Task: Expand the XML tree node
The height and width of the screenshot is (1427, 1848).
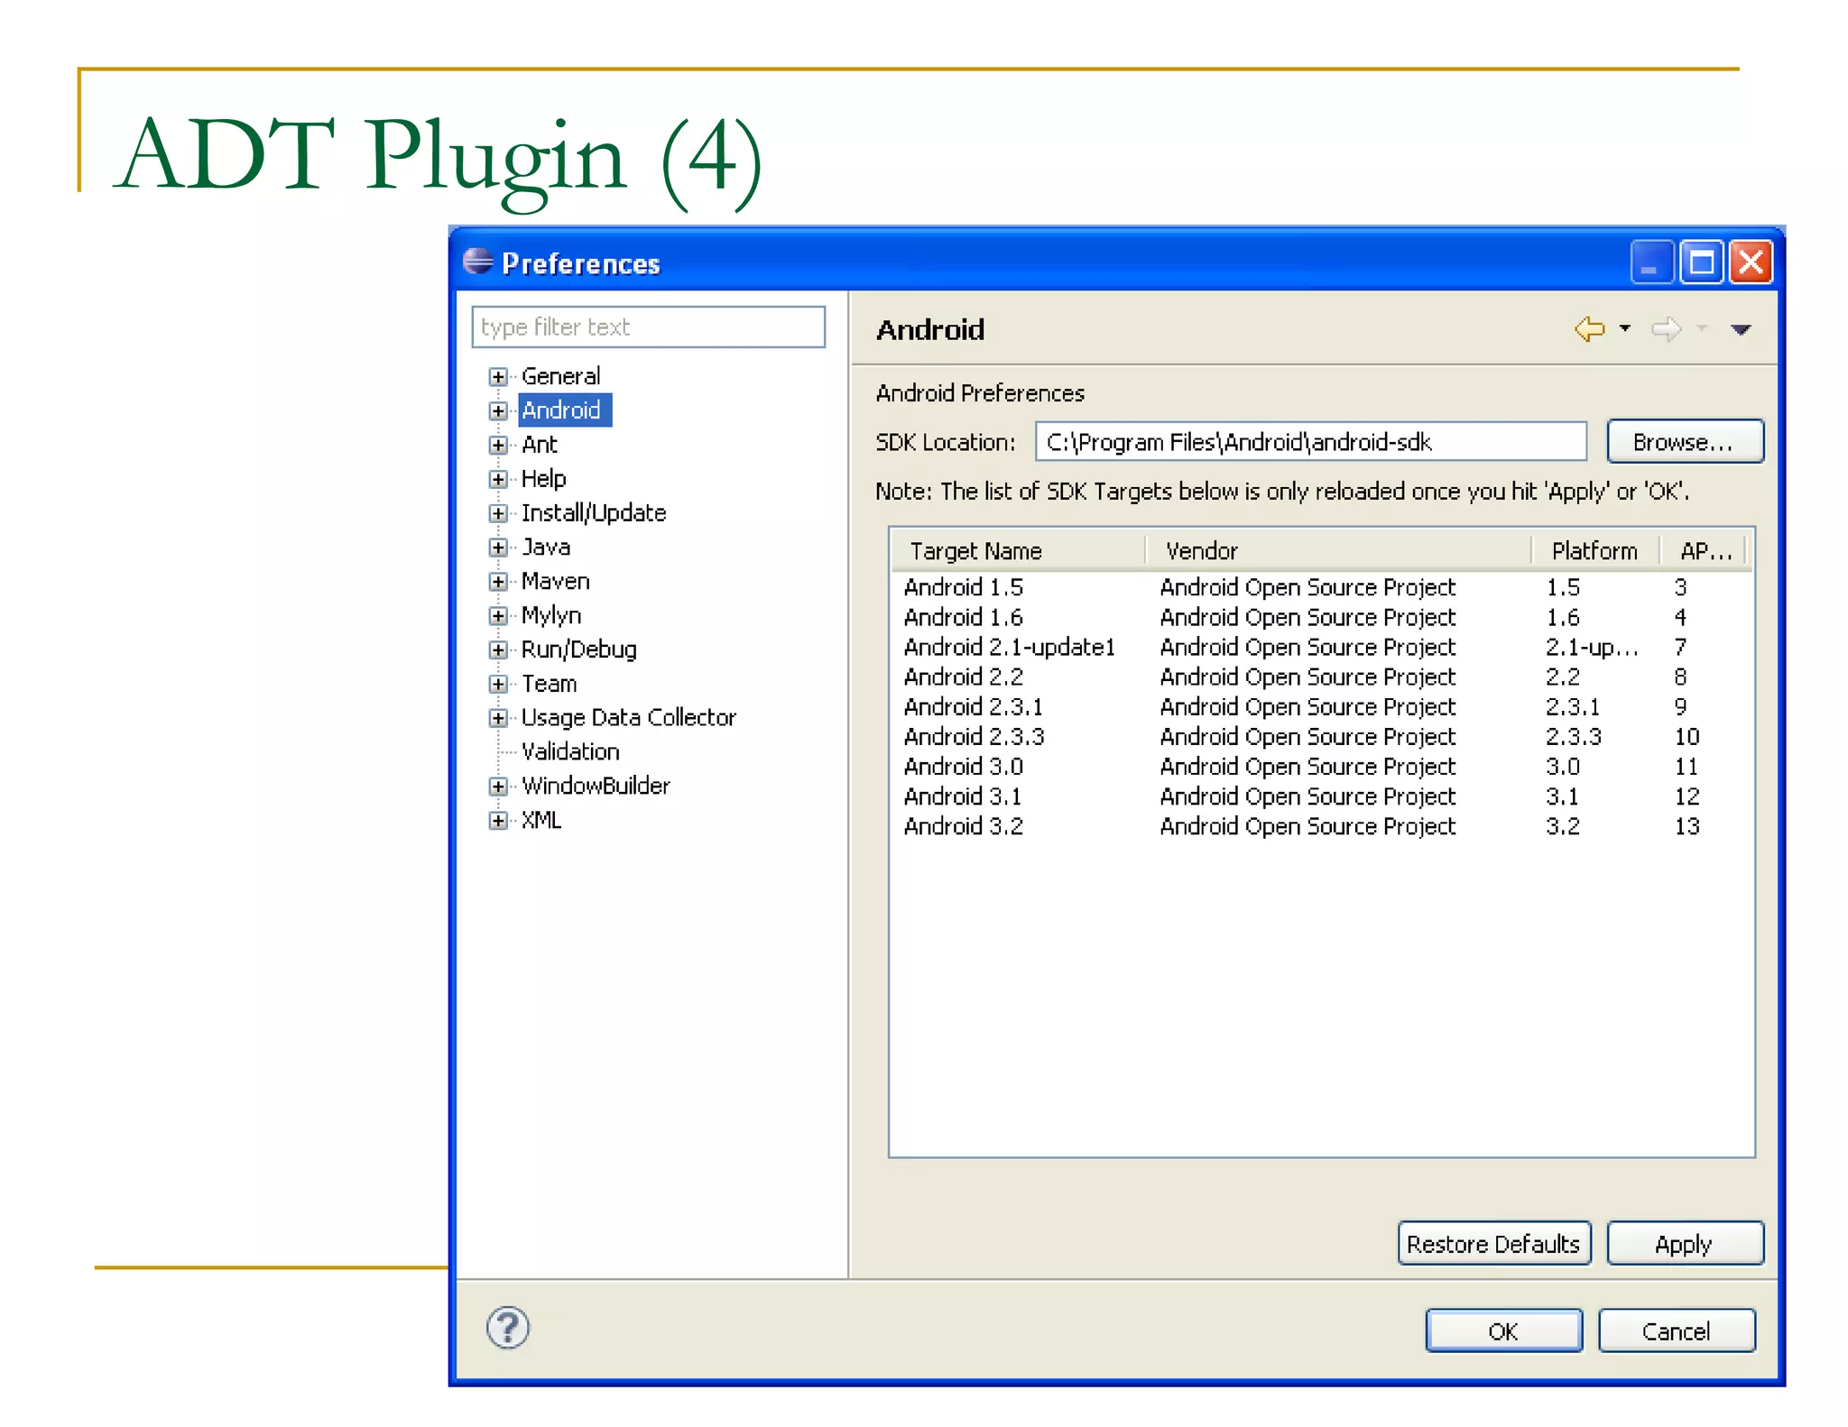Action: point(498,820)
